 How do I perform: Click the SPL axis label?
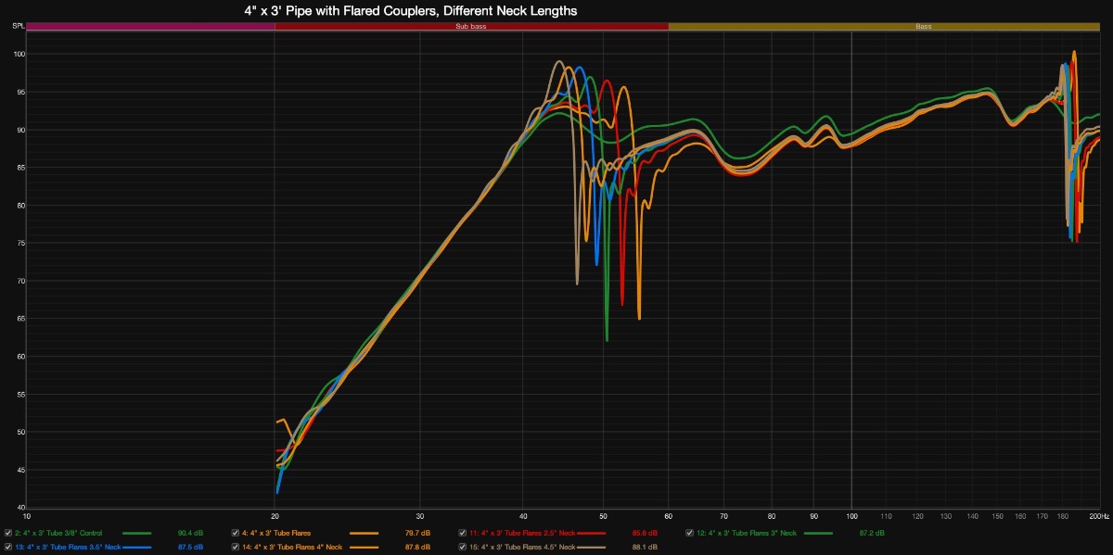click(18, 26)
